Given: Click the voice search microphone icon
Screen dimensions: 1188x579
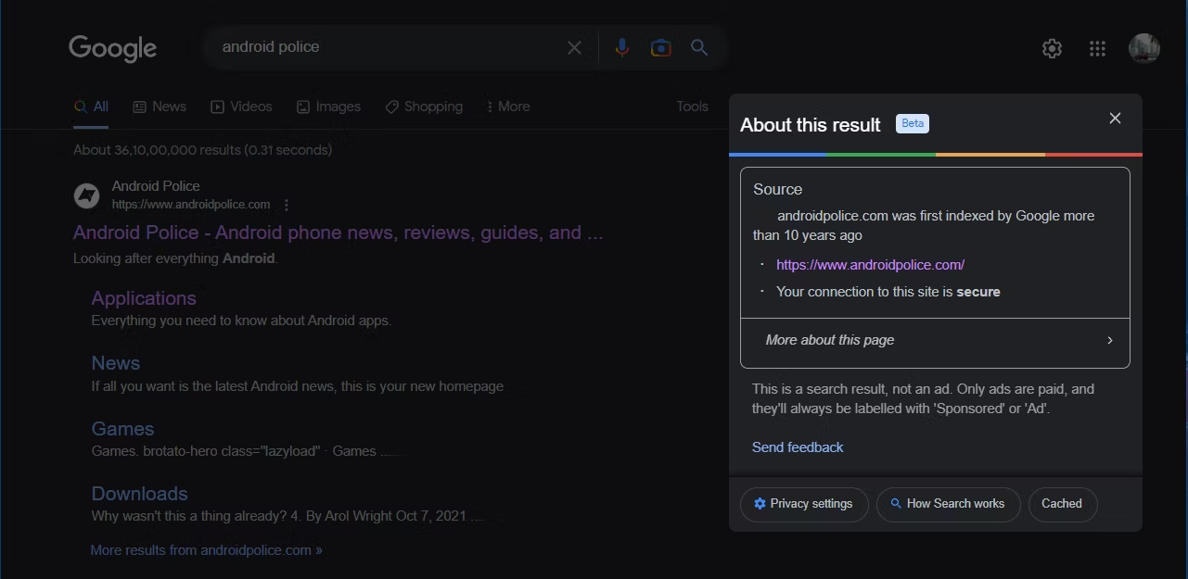Looking at the screenshot, I should click(x=621, y=47).
